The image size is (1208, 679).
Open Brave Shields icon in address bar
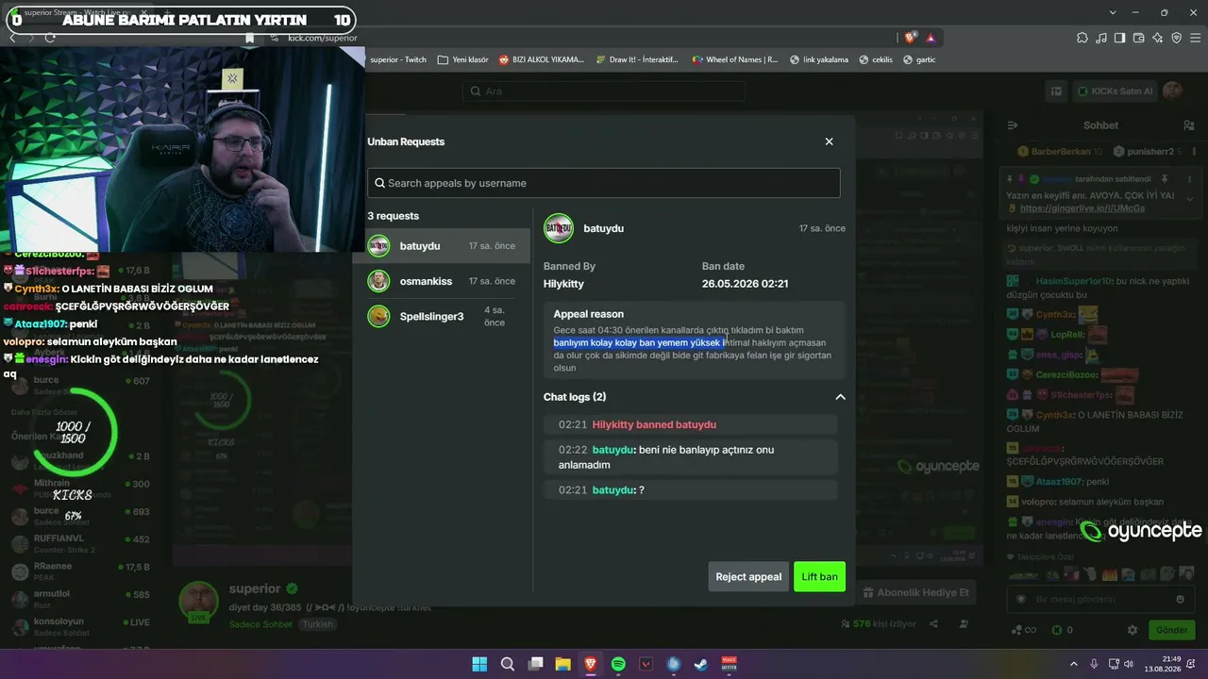(x=910, y=38)
